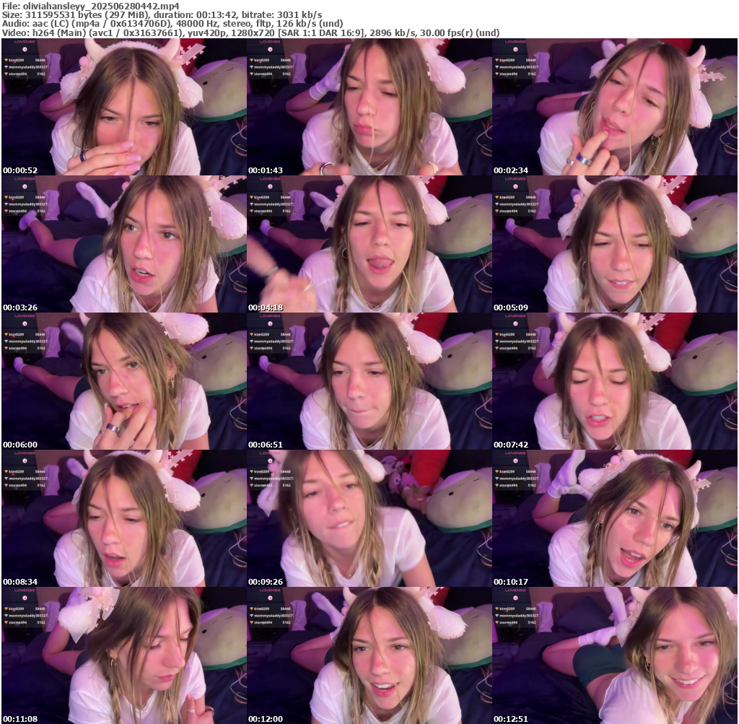Select the thumbnail at 00:04:18
The image size is (739, 724).
(369, 244)
